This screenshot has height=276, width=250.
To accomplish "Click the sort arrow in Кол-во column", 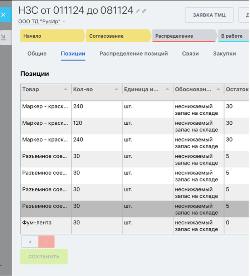I will pos(116,89).
